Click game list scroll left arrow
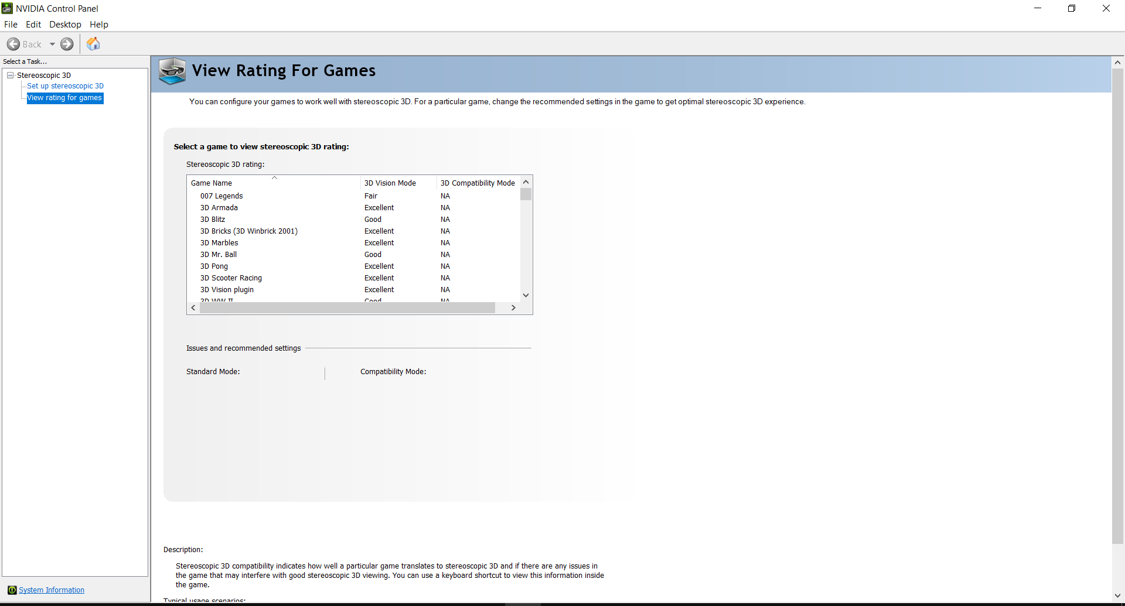The width and height of the screenshot is (1125, 606). pyautogui.click(x=193, y=307)
